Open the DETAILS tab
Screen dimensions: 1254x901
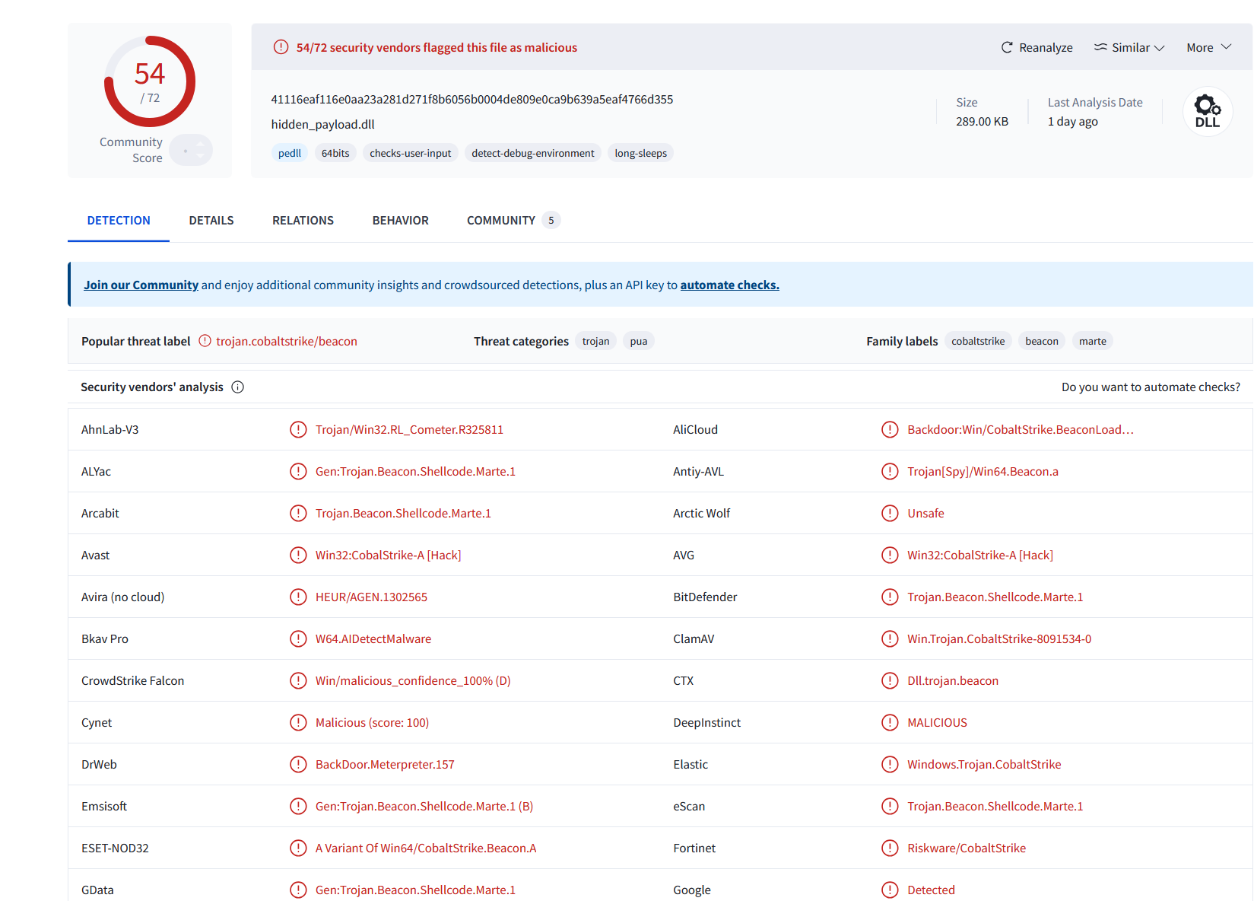pyautogui.click(x=211, y=220)
